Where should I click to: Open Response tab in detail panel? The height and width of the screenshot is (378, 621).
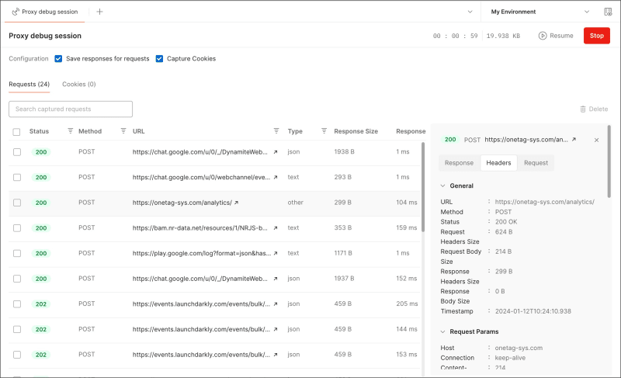coord(459,163)
